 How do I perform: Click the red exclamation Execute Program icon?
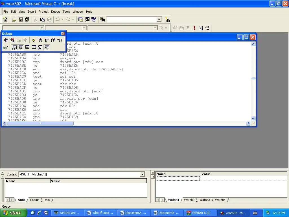coord(194,28)
